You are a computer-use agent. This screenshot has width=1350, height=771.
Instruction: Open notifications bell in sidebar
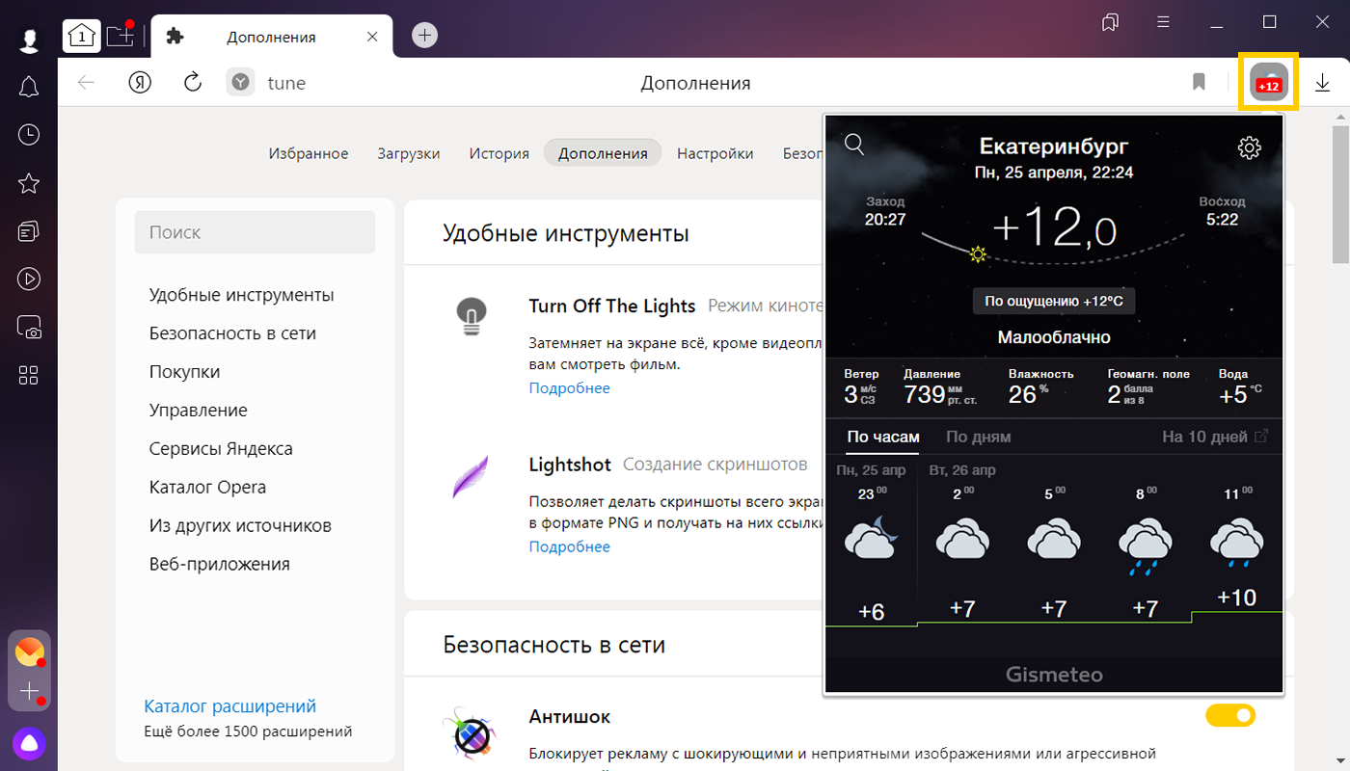pyautogui.click(x=29, y=88)
